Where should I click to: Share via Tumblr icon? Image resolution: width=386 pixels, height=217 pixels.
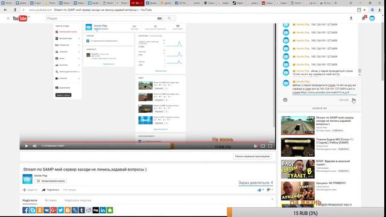(x=82, y=210)
